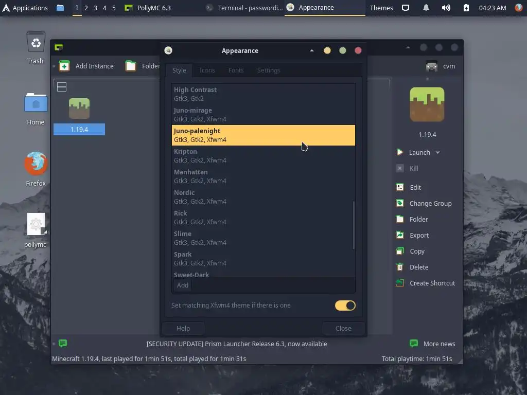Click the Change Group tag icon

[x=399, y=203]
